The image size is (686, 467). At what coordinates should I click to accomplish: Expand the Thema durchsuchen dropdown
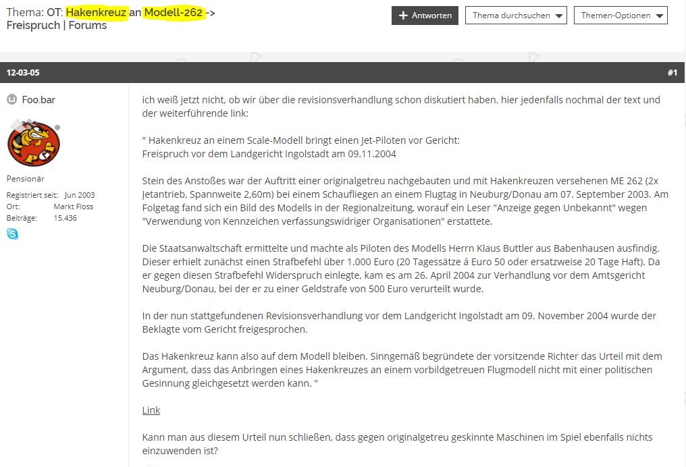click(515, 16)
